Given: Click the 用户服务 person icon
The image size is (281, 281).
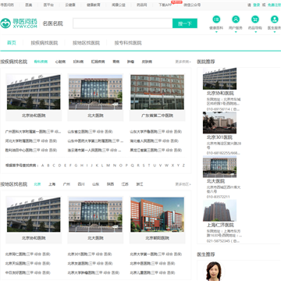Looking at the screenshot, I should 236,20.
